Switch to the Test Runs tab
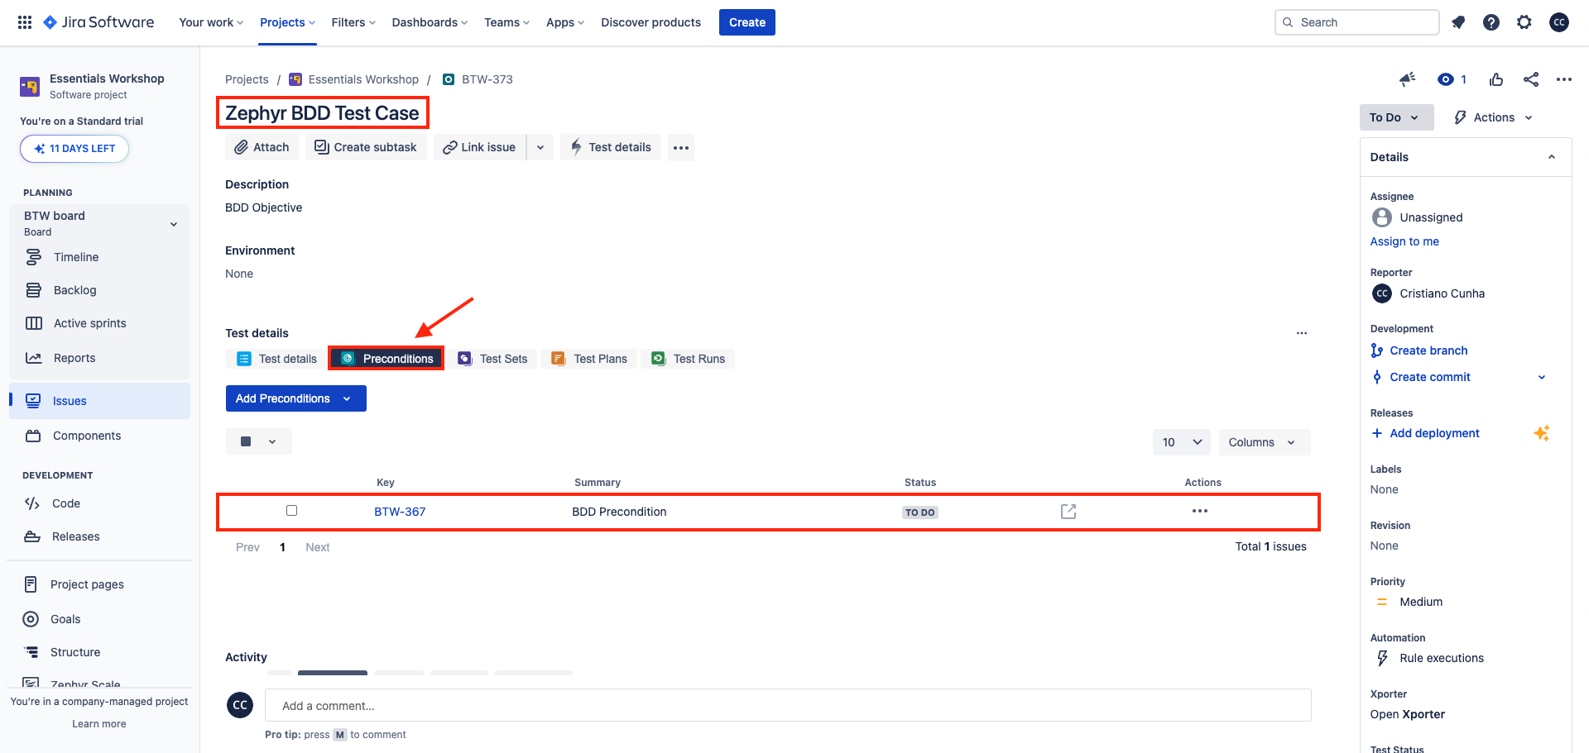The height and width of the screenshot is (753, 1589). tap(688, 359)
